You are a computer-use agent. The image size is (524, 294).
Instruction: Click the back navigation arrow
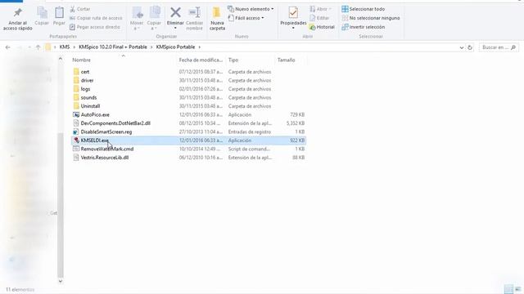coord(8,47)
